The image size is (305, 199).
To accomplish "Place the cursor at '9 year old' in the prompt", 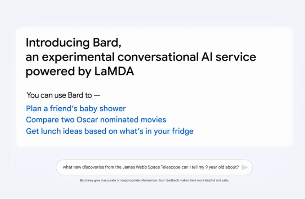I will 215,167.
